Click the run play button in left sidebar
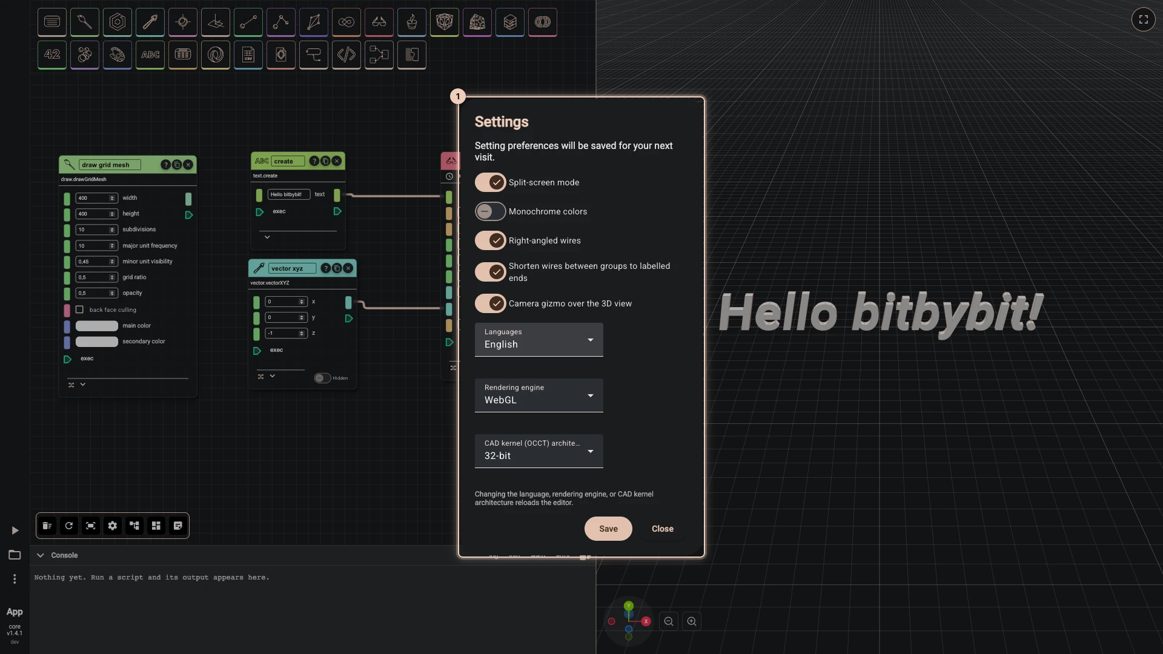Viewport: 1163px width, 654px height. click(15, 530)
